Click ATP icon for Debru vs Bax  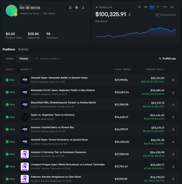[25, 129]
